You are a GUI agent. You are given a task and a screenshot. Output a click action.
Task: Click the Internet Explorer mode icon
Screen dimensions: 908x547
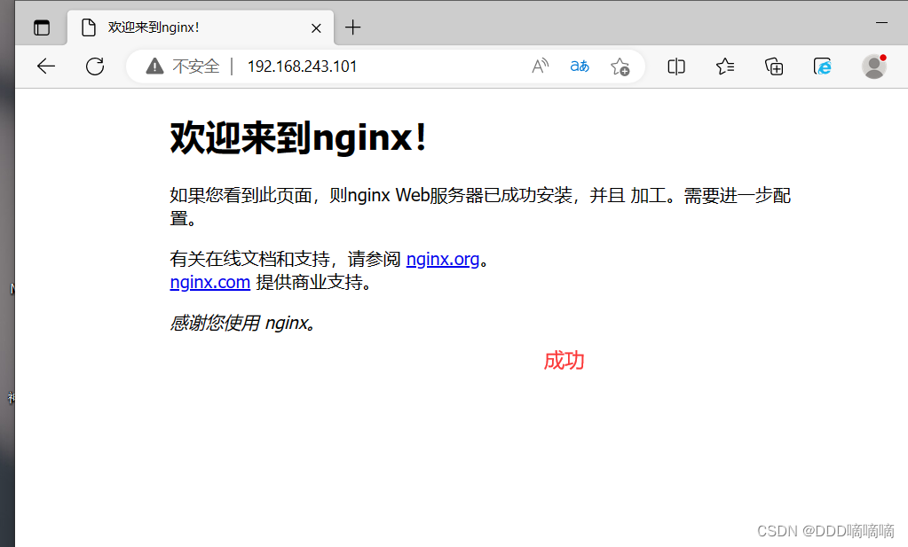pyautogui.click(x=822, y=66)
